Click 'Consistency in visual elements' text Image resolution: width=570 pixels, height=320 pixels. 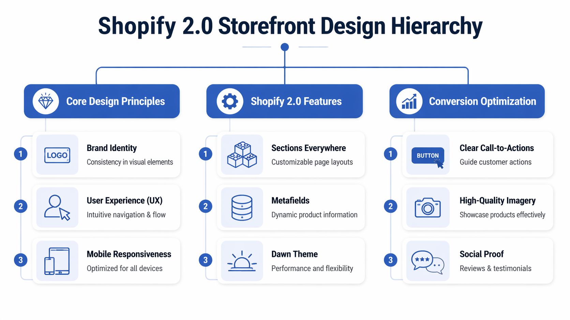point(130,162)
